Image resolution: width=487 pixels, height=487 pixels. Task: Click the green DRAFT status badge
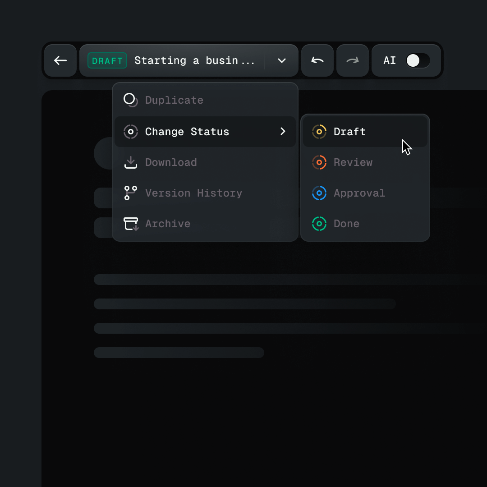coord(107,60)
